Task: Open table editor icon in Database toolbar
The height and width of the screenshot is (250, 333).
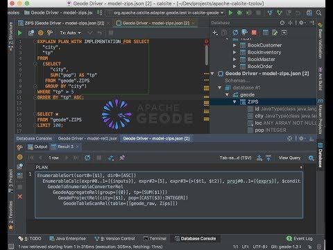Action: (x=266, y=33)
